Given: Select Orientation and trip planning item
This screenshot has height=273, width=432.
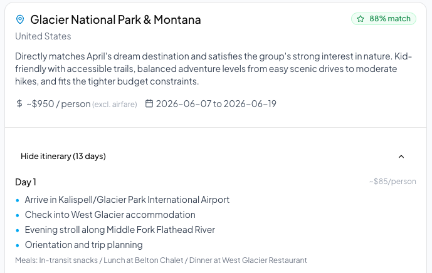Looking at the screenshot, I should tap(83, 245).
